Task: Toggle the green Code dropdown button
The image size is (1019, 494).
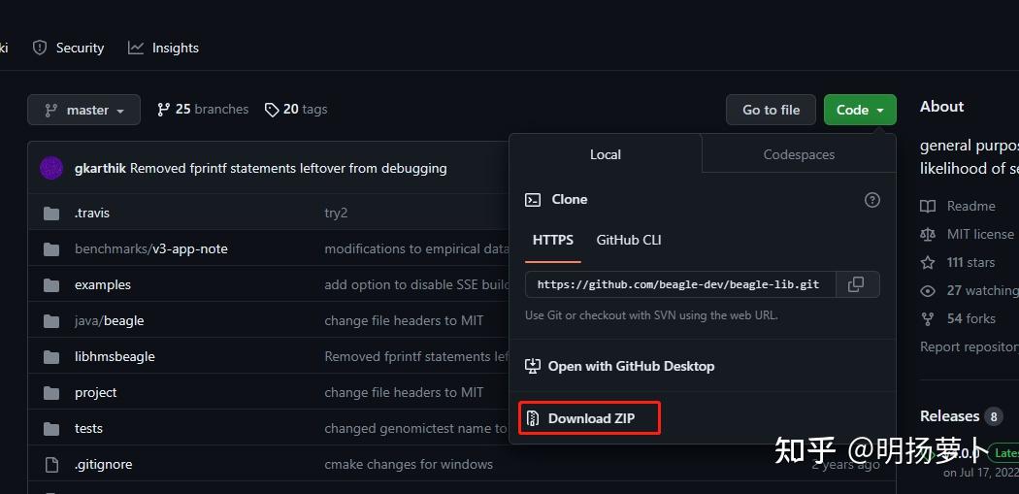Action: 860,110
